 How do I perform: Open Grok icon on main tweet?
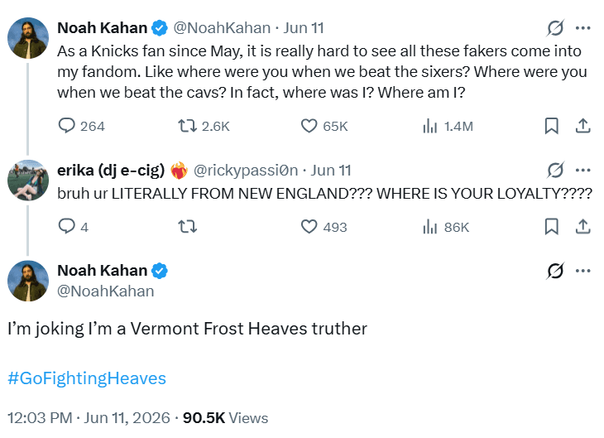555,271
